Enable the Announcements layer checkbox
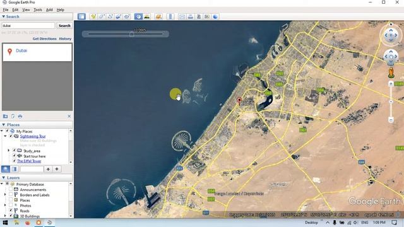 tap(11, 189)
